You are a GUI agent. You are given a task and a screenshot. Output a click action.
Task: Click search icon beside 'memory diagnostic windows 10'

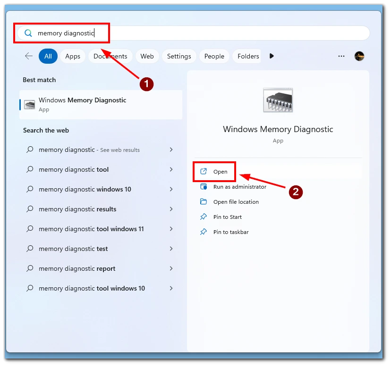pyautogui.click(x=30, y=189)
